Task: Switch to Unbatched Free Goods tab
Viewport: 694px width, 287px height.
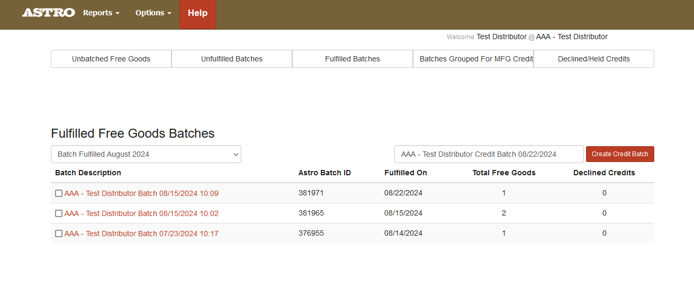Action: (111, 59)
